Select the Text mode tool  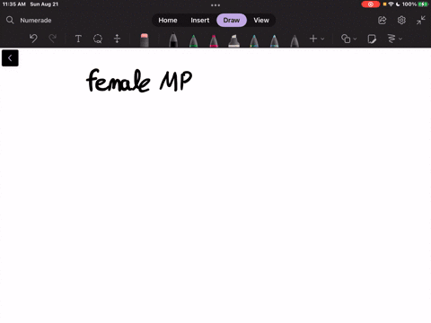78,39
